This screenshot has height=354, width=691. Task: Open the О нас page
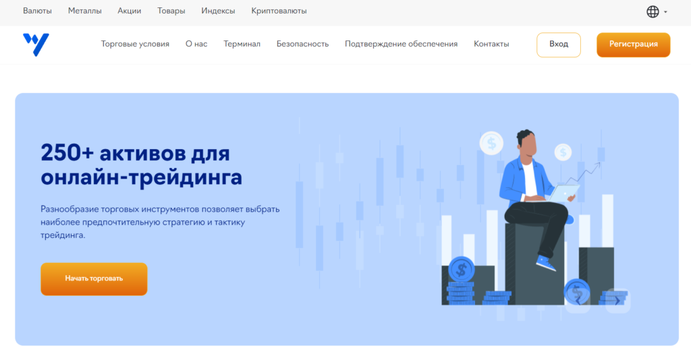tap(196, 44)
